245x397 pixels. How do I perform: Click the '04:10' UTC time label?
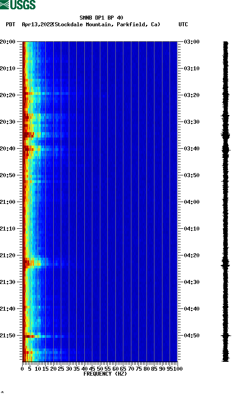click(192, 229)
